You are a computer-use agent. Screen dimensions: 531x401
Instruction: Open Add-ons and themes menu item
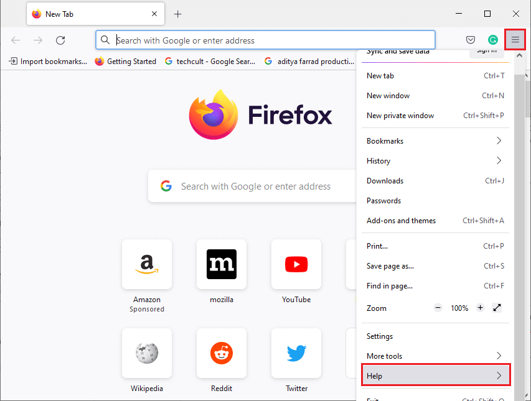(435, 221)
